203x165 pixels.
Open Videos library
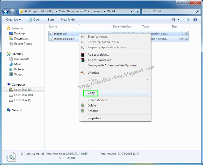click(x=16, y=74)
